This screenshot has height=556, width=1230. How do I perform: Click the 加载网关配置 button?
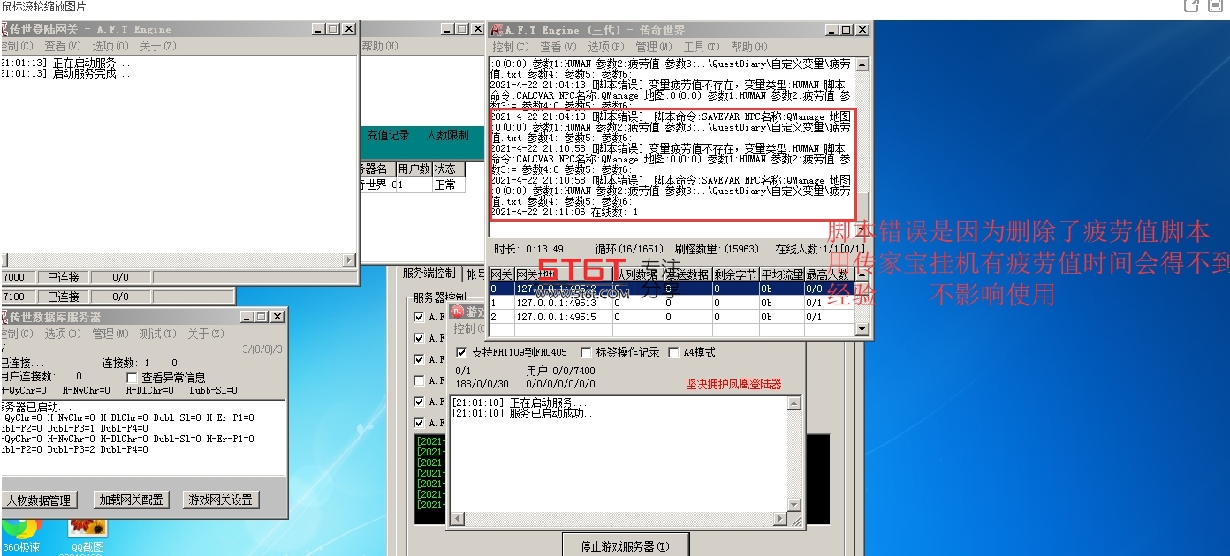coord(131,500)
